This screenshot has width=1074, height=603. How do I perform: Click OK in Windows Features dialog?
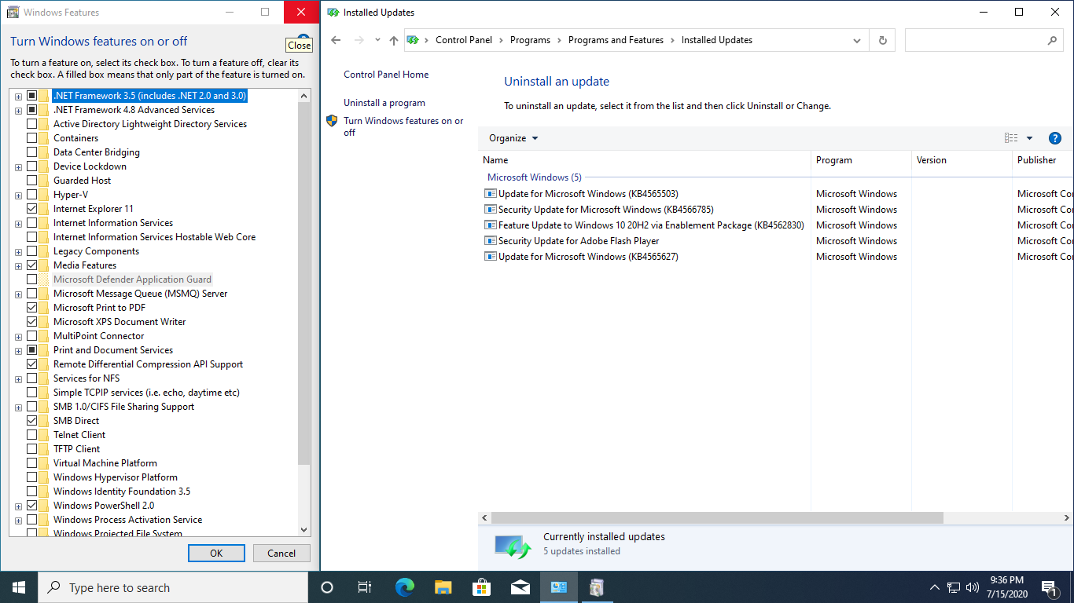216,553
